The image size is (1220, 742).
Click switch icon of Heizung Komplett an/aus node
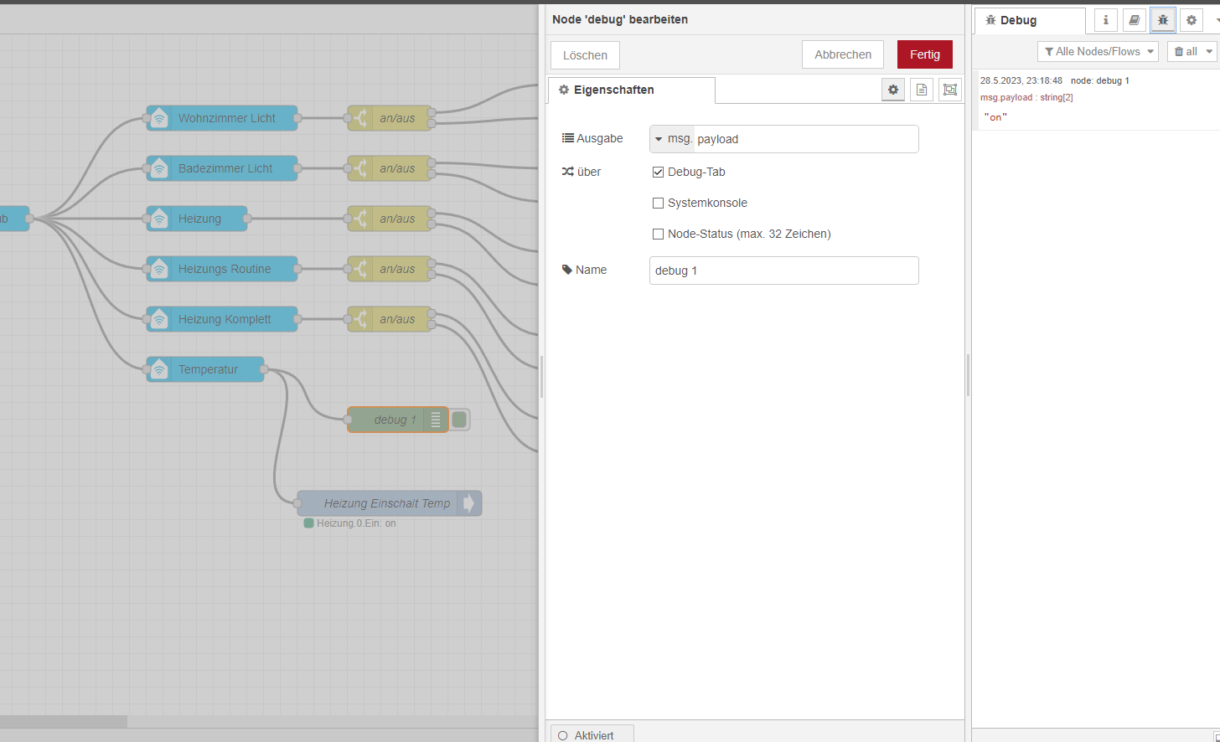360,319
